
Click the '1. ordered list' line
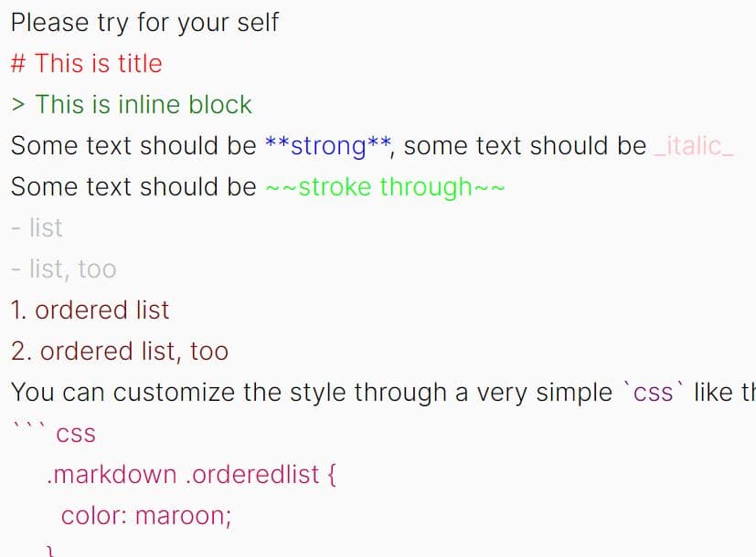[x=90, y=310]
